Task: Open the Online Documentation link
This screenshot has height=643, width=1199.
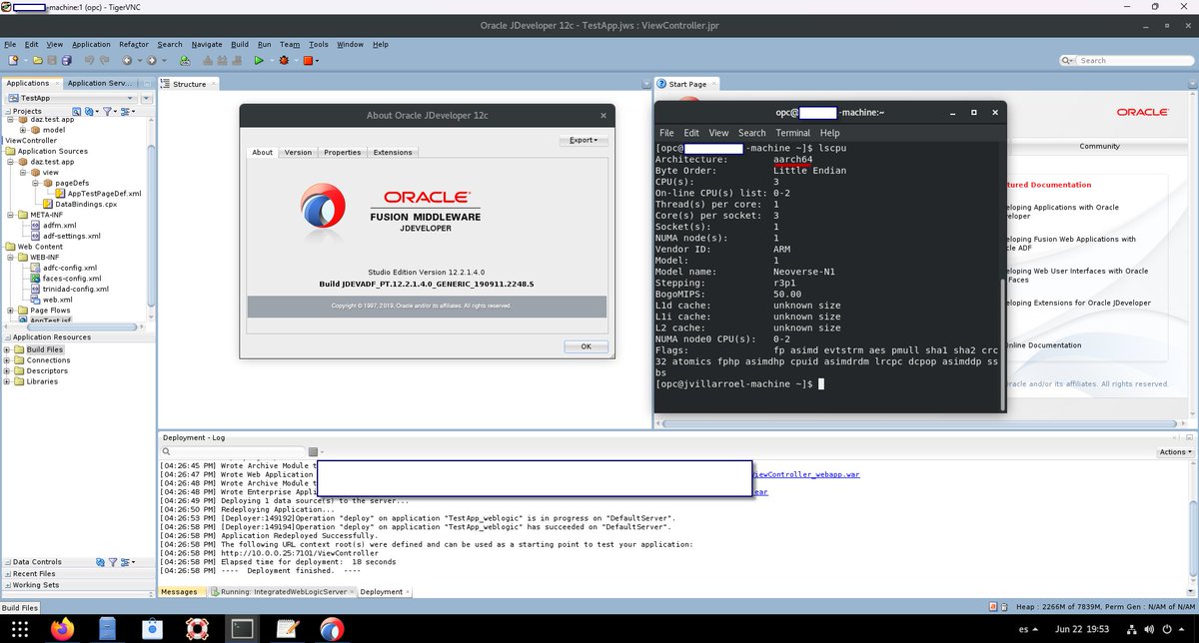Action: pyautogui.click(x=1043, y=345)
